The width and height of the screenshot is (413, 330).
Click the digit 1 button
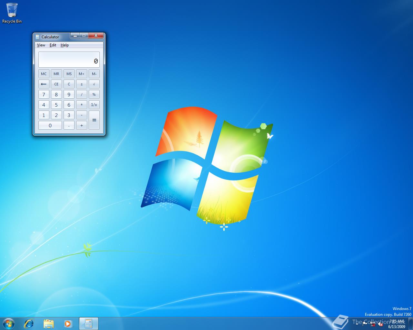pos(44,115)
